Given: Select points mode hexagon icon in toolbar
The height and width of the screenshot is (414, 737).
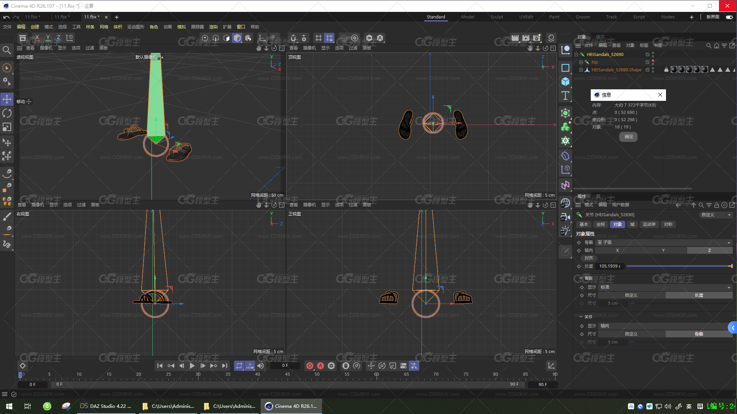Looking at the screenshot, I should (x=205, y=38).
